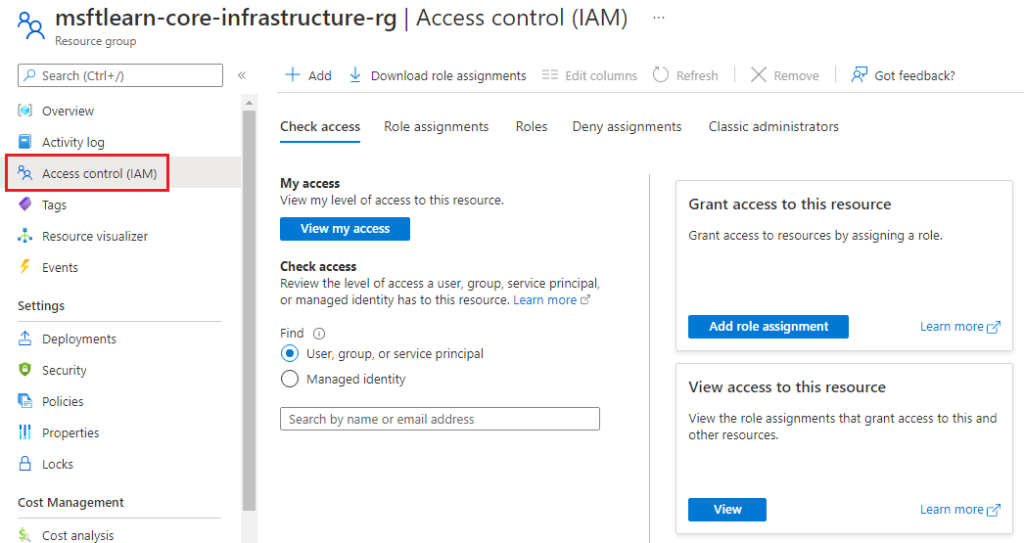1024x543 pixels.
Task: Click the Settings section heading
Action: pyautogui.click(x=41, y=305)
